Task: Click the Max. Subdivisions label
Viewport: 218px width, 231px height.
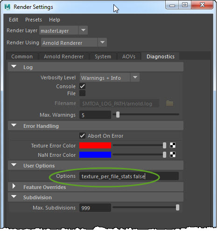Action: pos(54,208)
